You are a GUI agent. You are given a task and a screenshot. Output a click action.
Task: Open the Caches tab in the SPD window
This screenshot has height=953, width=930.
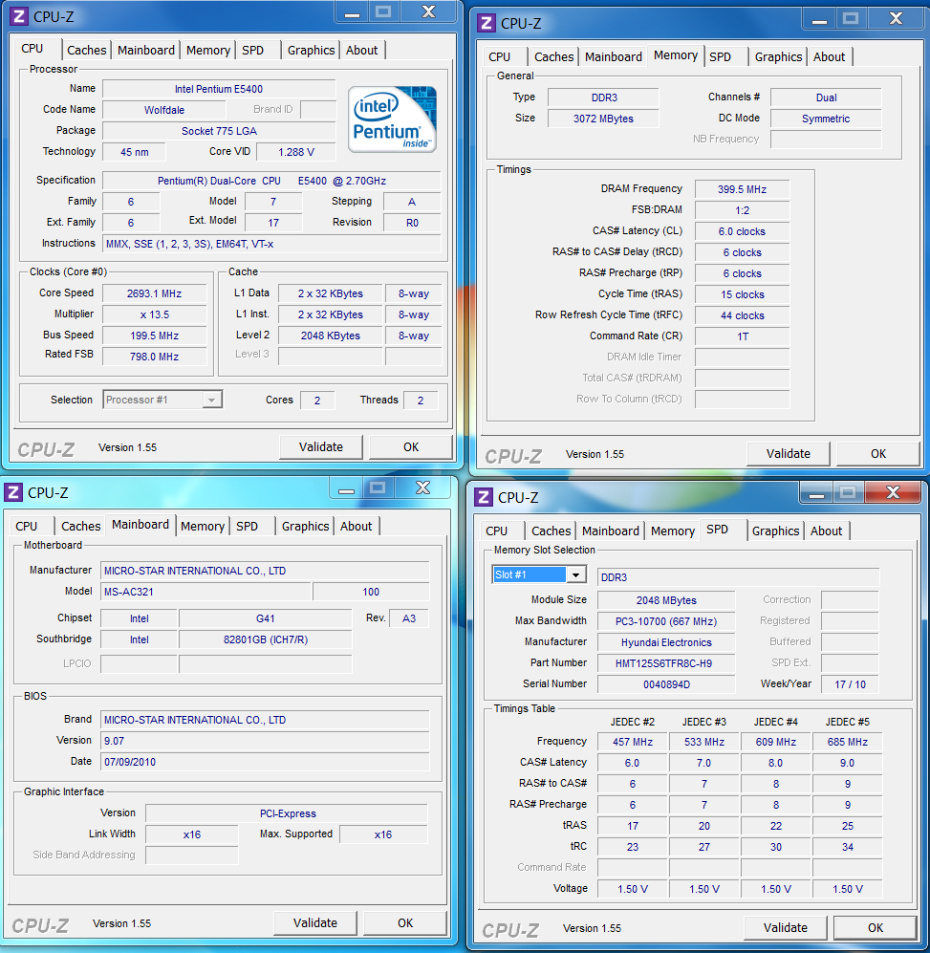551,531
